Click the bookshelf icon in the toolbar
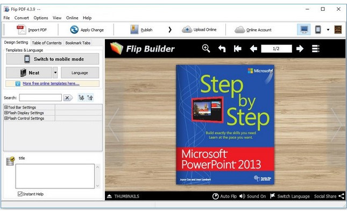 point(338,30)
